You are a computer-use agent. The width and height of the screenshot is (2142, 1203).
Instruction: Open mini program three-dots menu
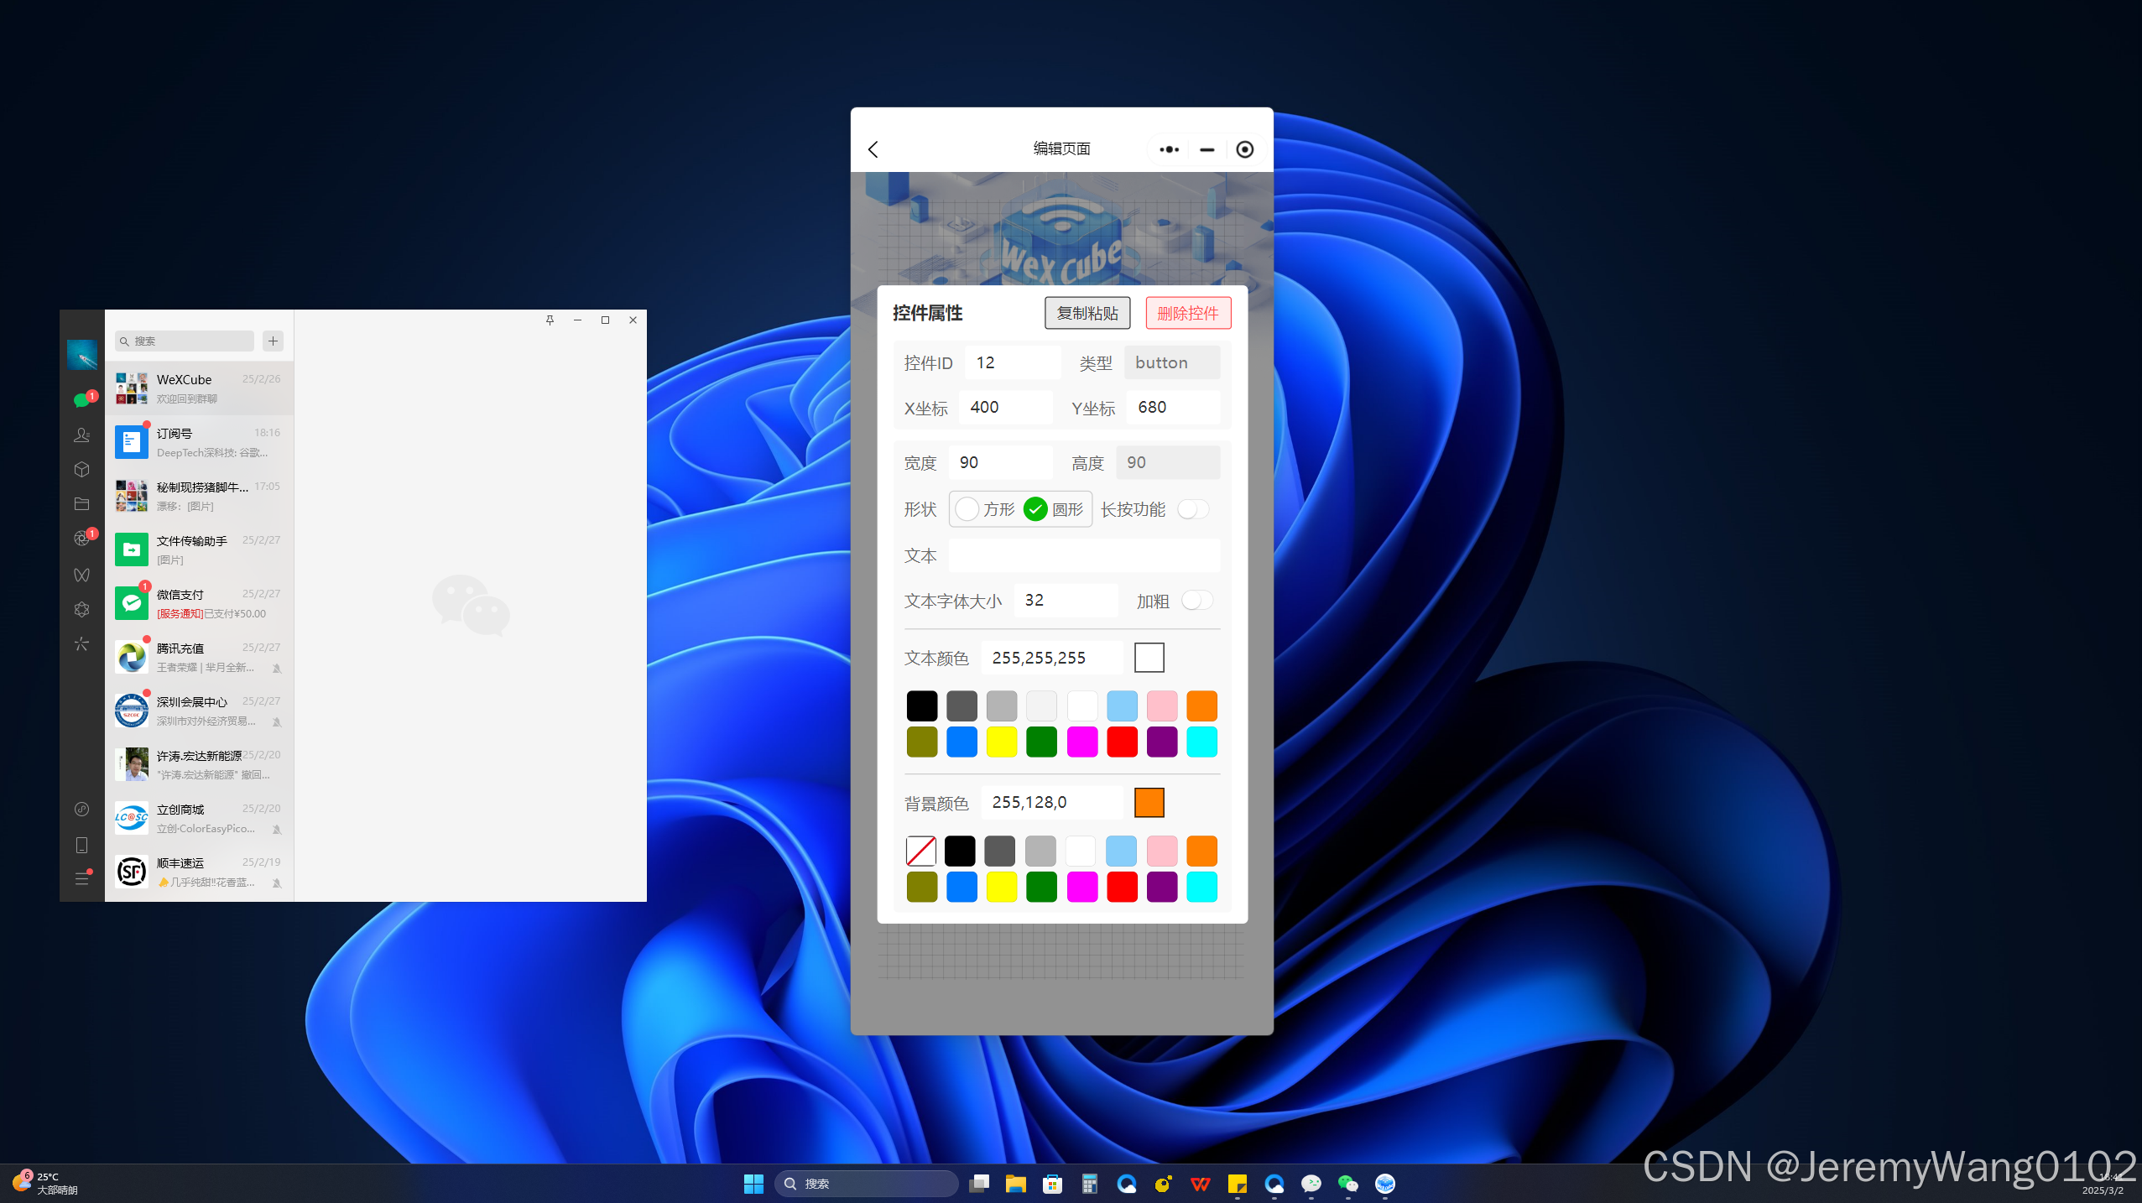1169,149
